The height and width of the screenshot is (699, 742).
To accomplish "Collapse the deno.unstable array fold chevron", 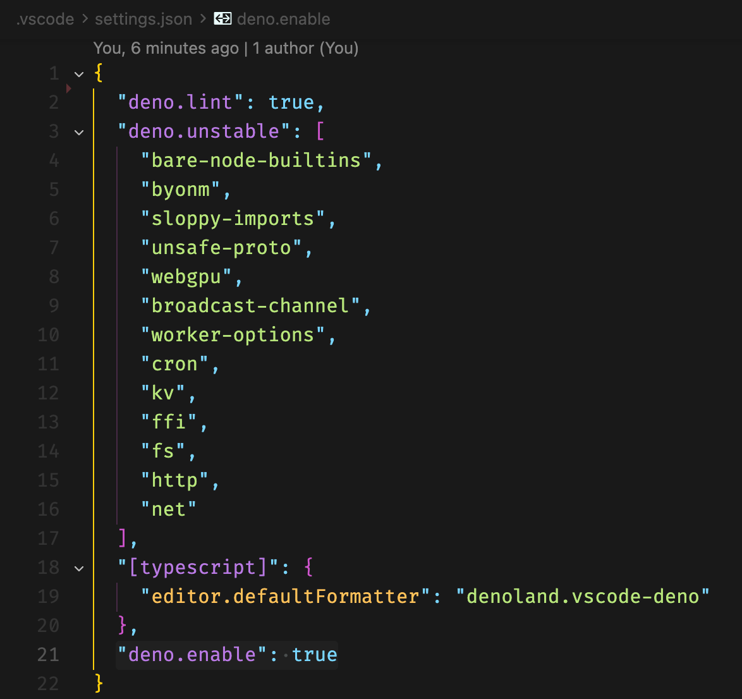I will [79, 132].
